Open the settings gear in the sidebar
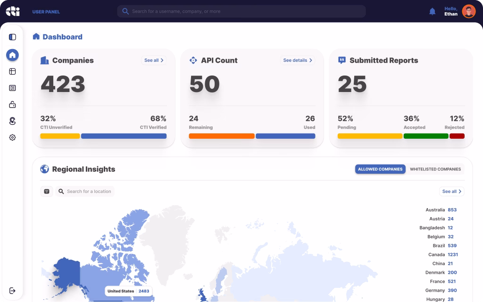The height and width of the screenshot is (302, 483). pos(12,137)
